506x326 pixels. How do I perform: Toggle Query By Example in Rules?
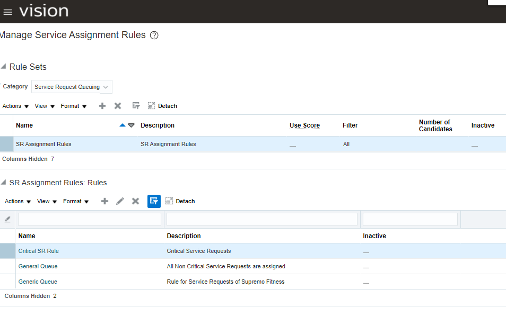pos(154,201)
